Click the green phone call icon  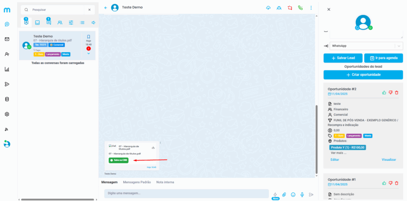tap(300, 8)
